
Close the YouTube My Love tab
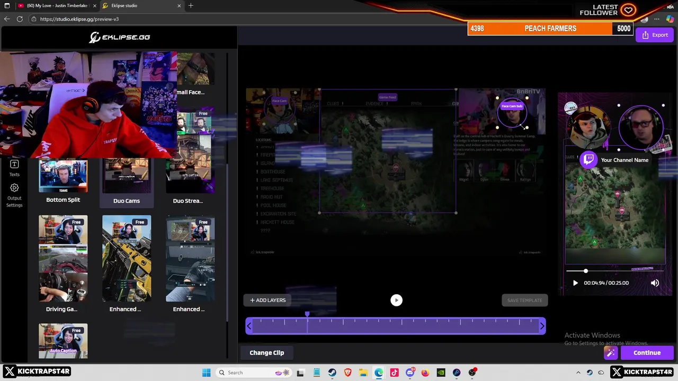[95, 6]
